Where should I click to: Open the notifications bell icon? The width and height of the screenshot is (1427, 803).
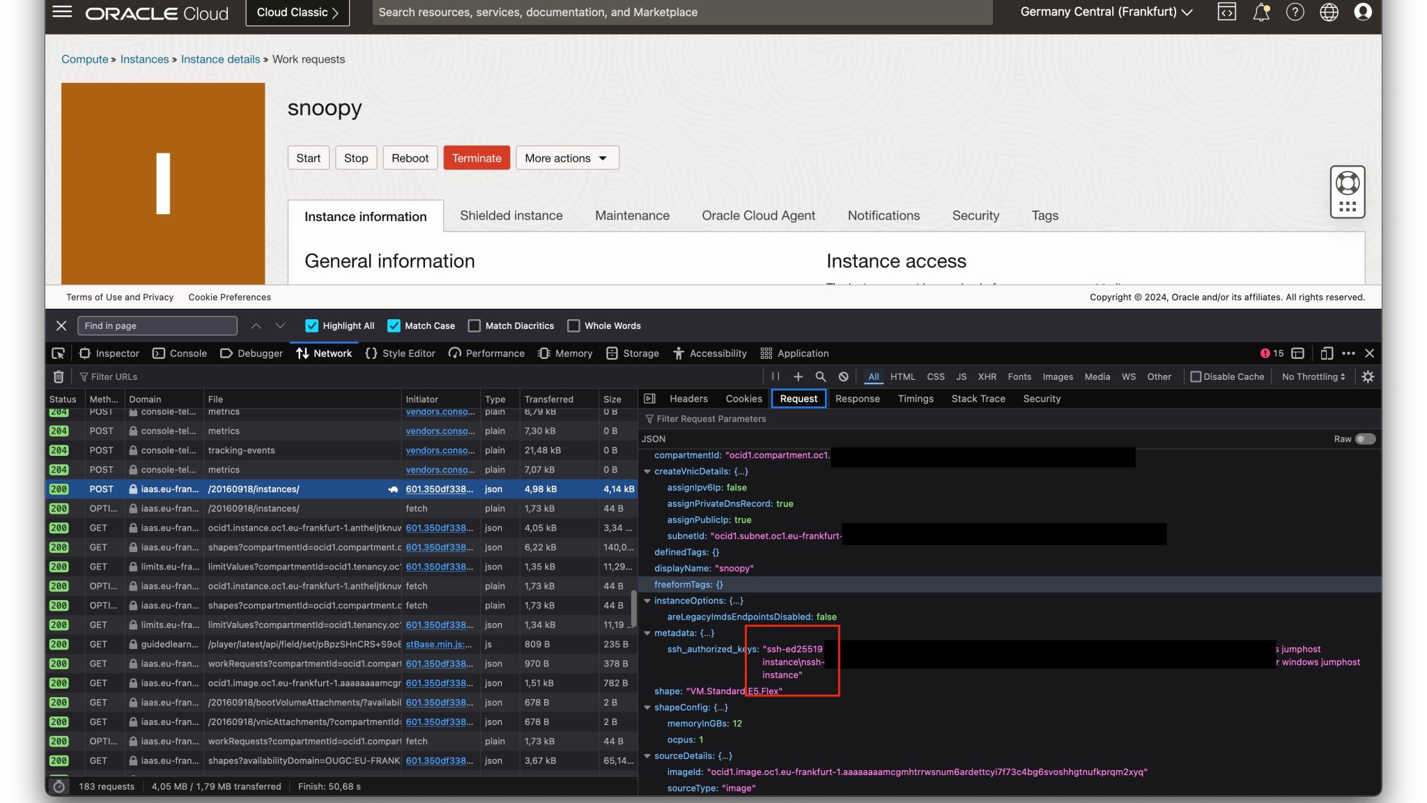point(1261,12)
